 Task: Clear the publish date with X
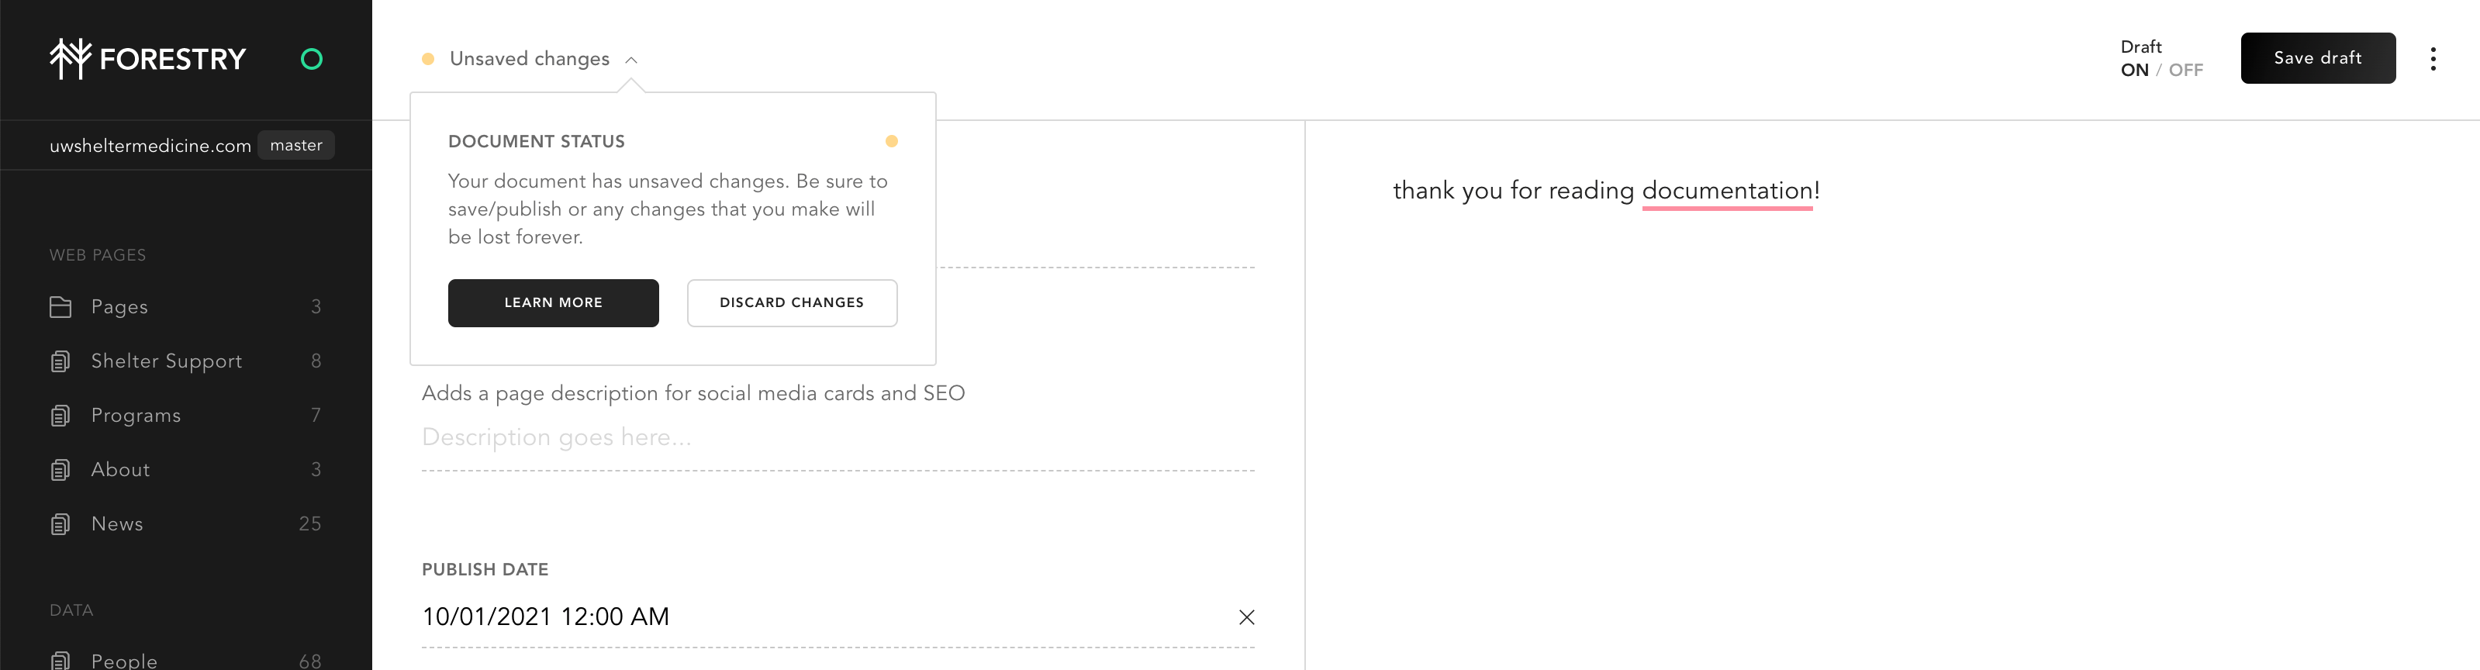click(x=1245, y=617)
